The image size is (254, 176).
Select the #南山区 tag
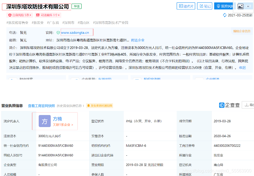(x=84, y=23)
